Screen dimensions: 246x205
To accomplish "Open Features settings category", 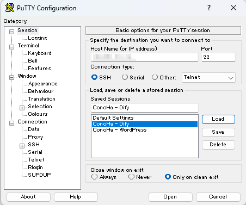I will coord(39,69).
